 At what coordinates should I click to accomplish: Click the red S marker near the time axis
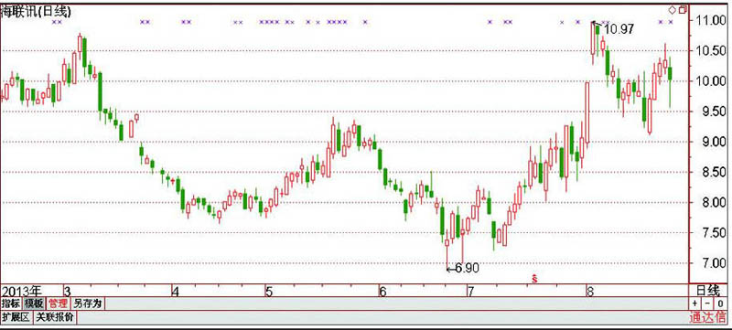click(x=534, y=279)
